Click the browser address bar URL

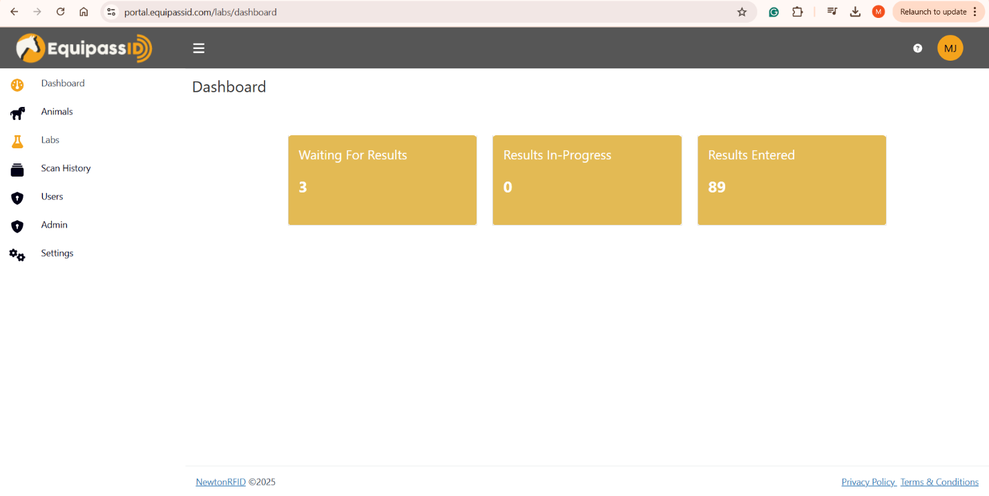(200, 12)
